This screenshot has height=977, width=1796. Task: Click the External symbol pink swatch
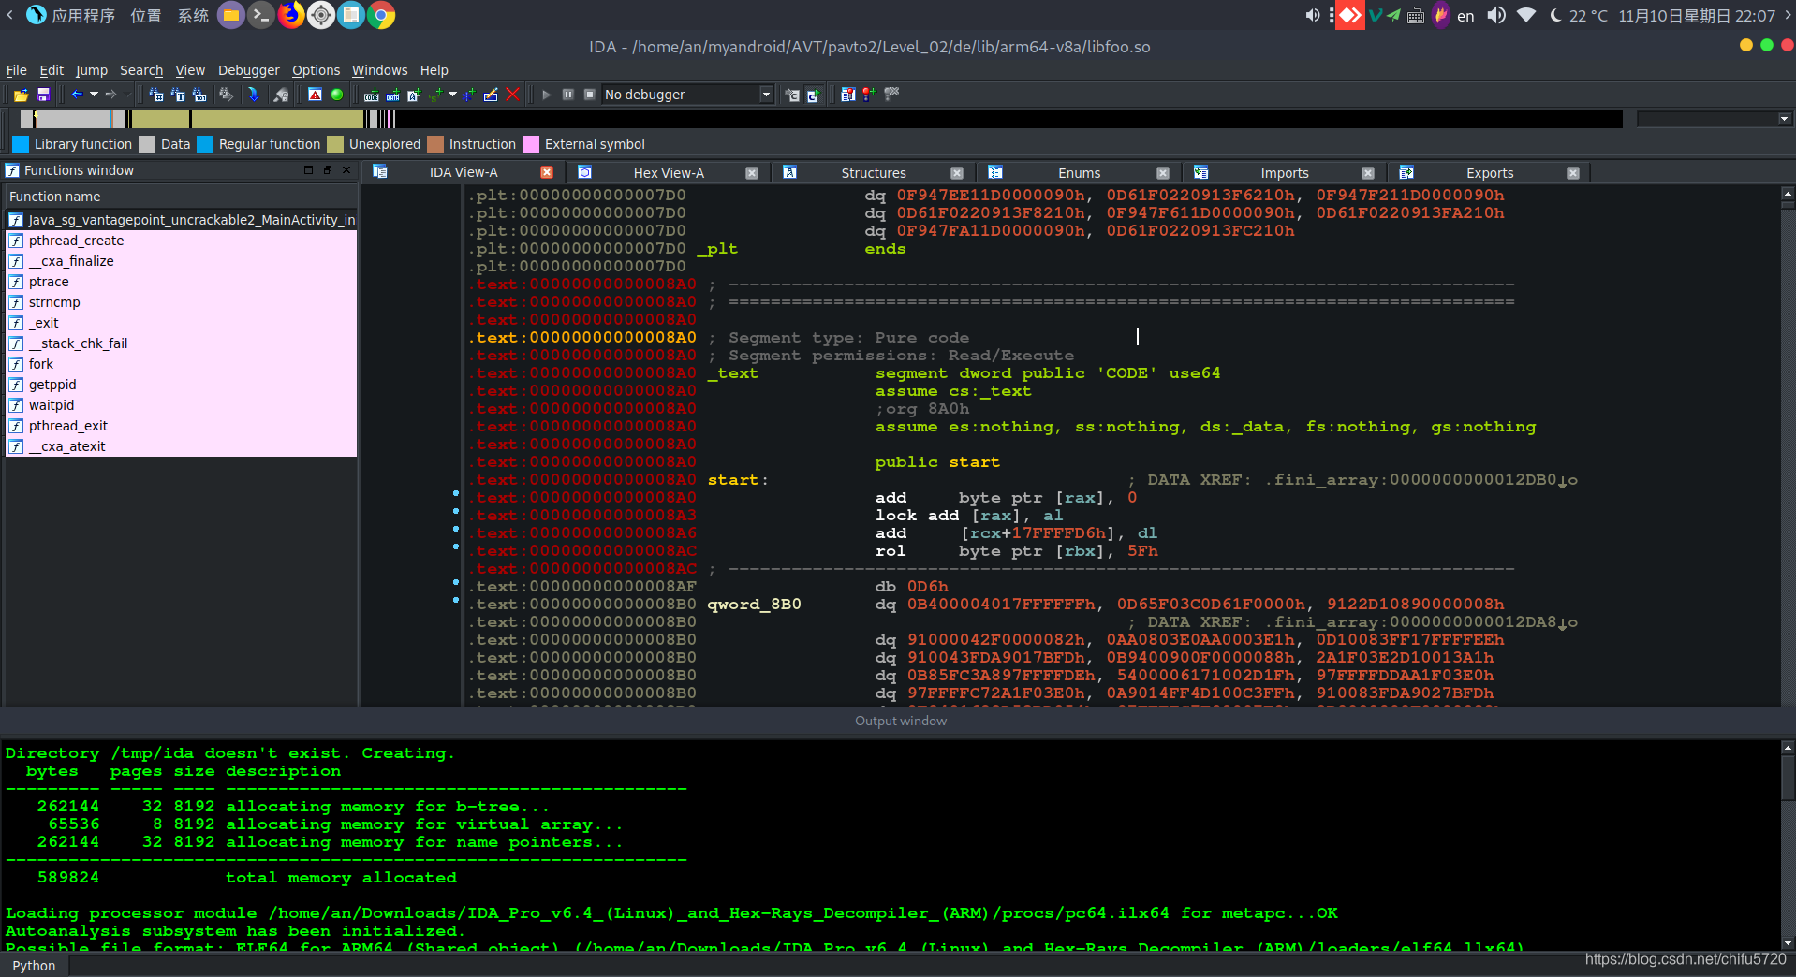531,144
